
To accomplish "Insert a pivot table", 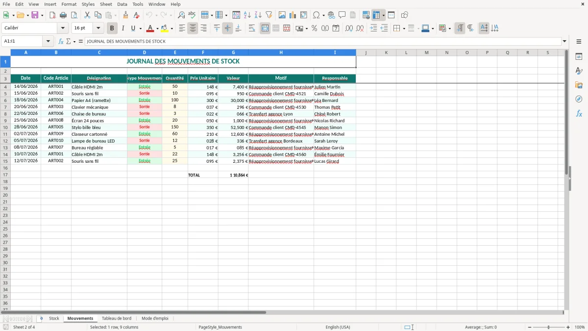I will 304,15.
